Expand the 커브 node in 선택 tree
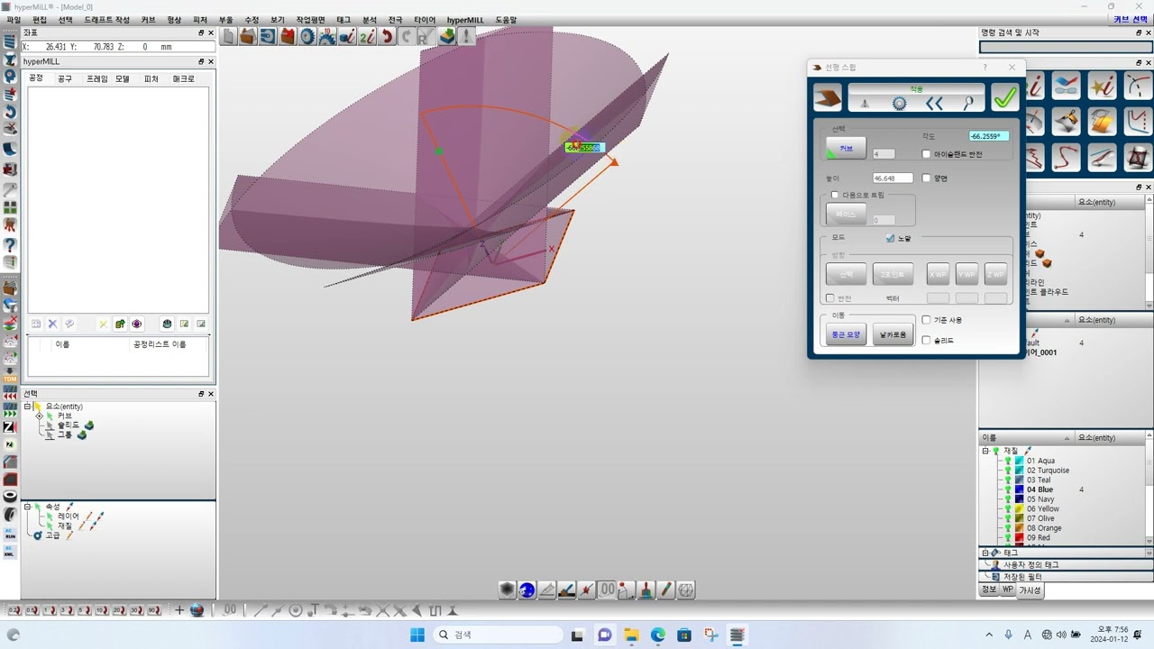 pyautogui.click(x=40, y=416)
